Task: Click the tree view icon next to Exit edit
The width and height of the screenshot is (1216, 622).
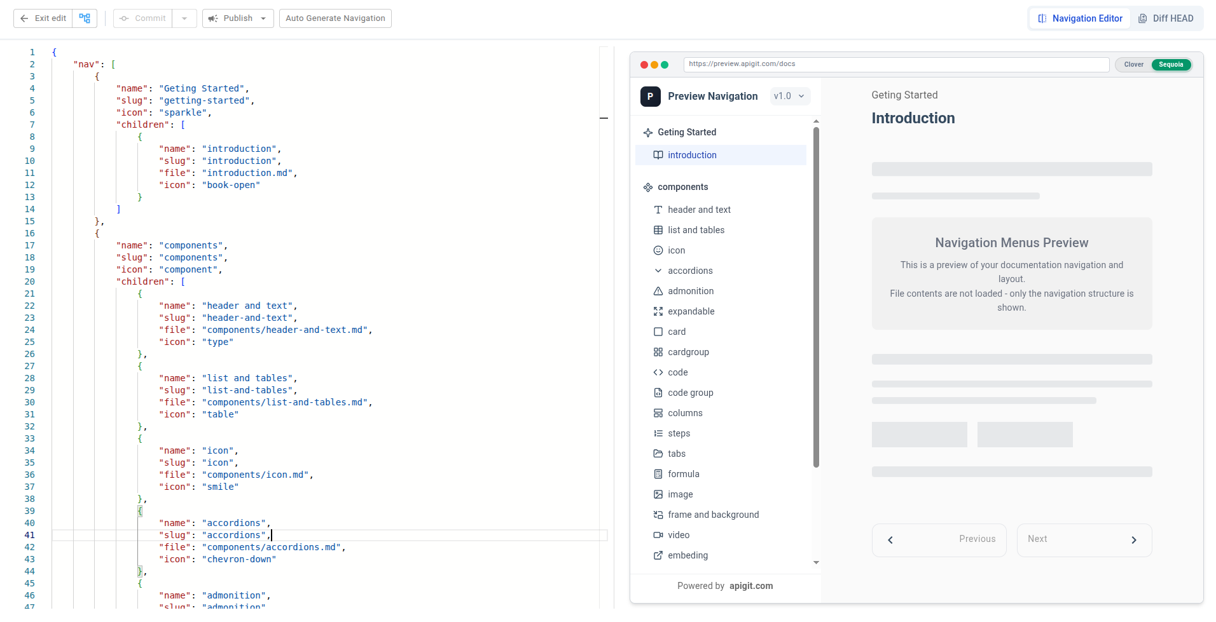Action: (x=85, y=18)
